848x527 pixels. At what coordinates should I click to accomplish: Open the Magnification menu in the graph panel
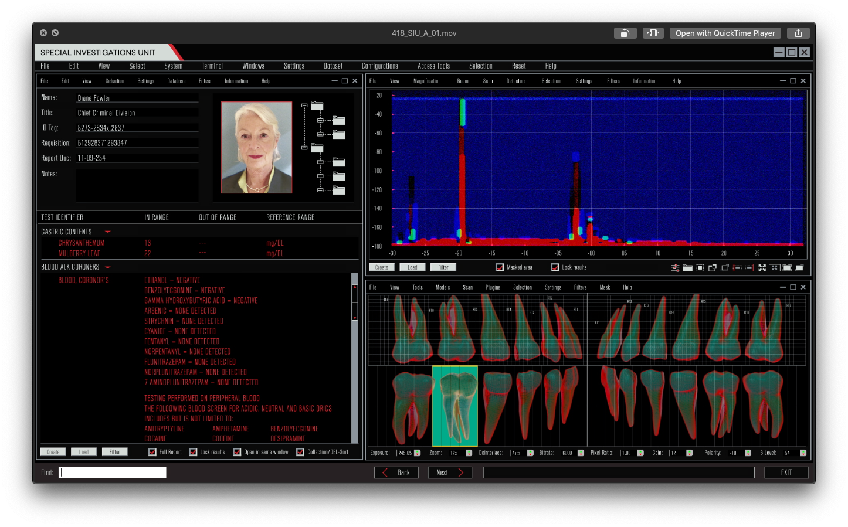[427, 81]
